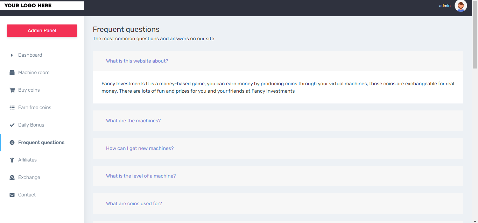The image size is (478, 223).
Task: Open Affiliates page
Action: tap(42, 160)
